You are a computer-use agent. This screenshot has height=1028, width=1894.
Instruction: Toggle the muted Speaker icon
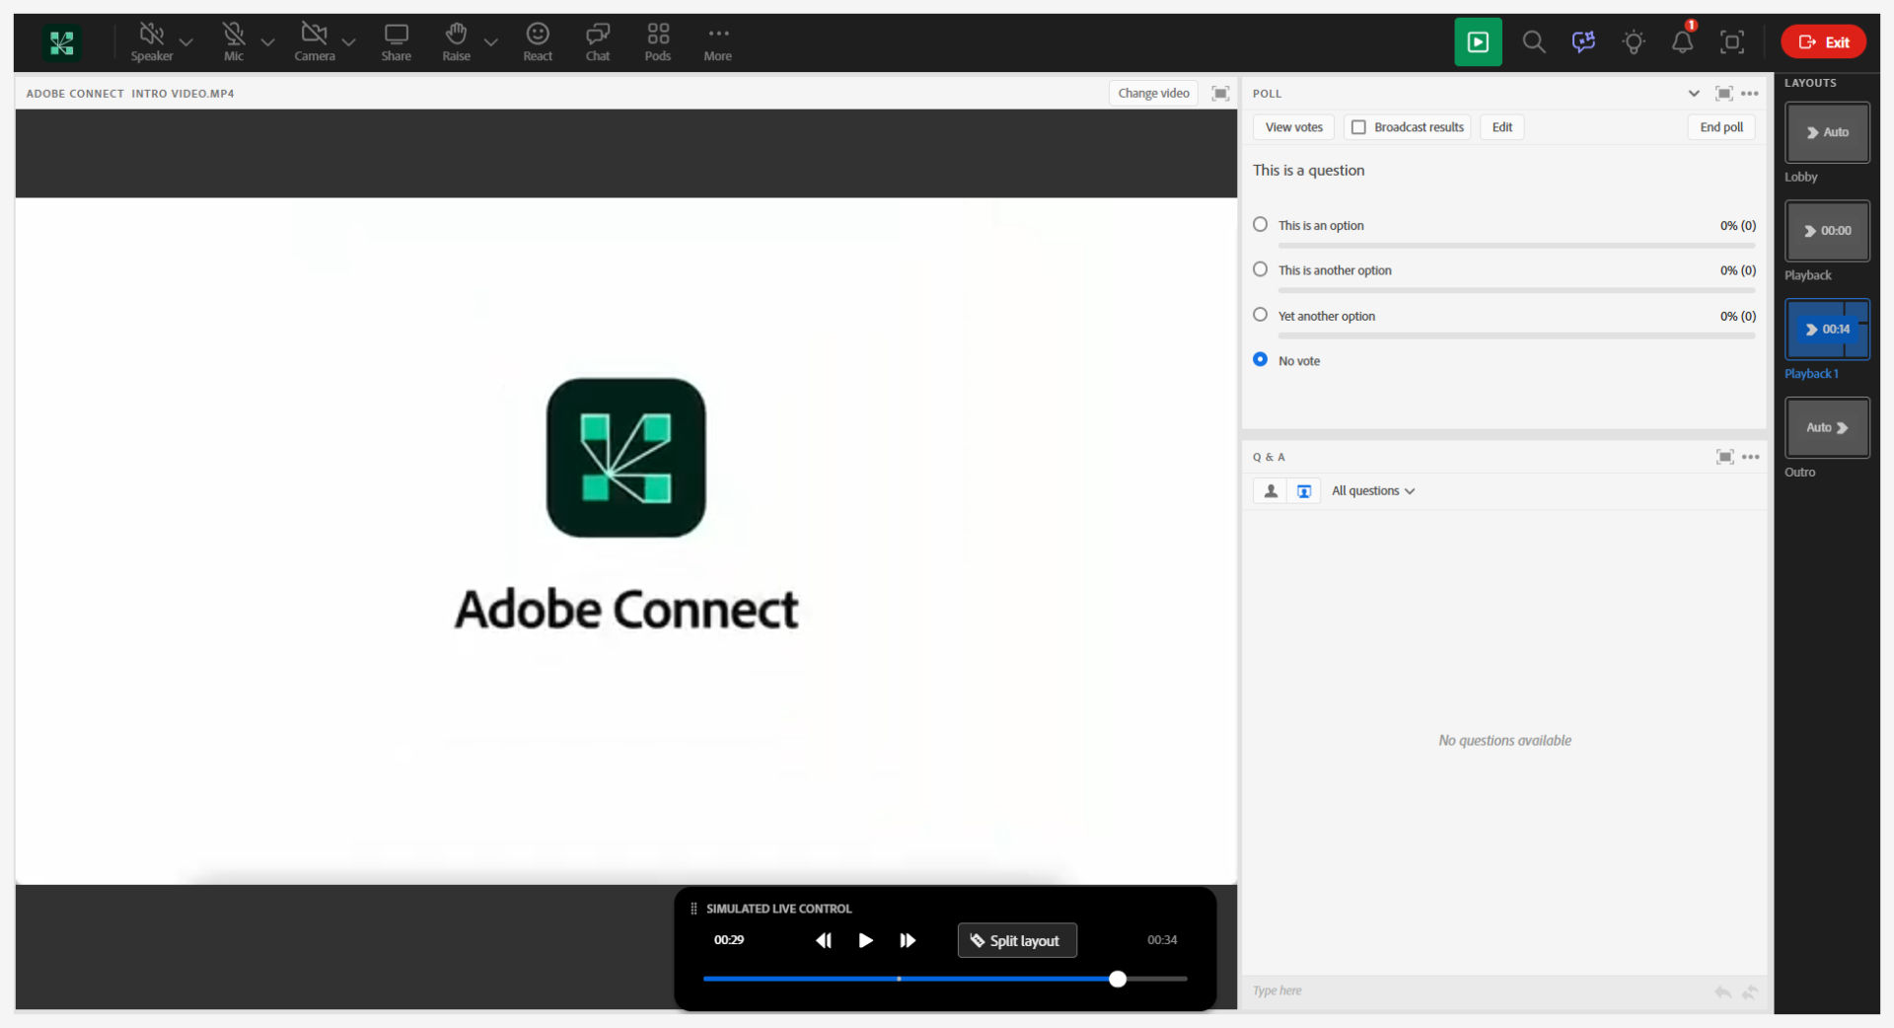click(151, 35)
